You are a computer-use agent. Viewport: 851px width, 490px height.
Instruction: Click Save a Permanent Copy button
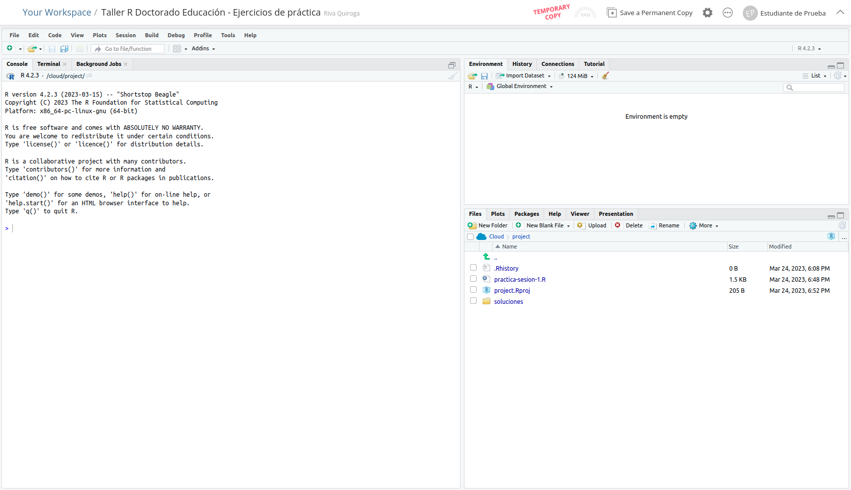(x=650, y=13)
